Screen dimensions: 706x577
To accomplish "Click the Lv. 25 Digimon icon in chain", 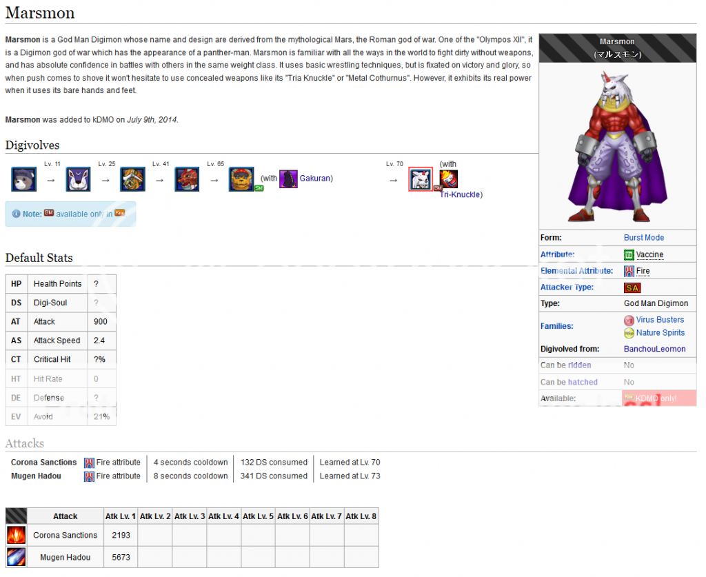I will [132, 179].
